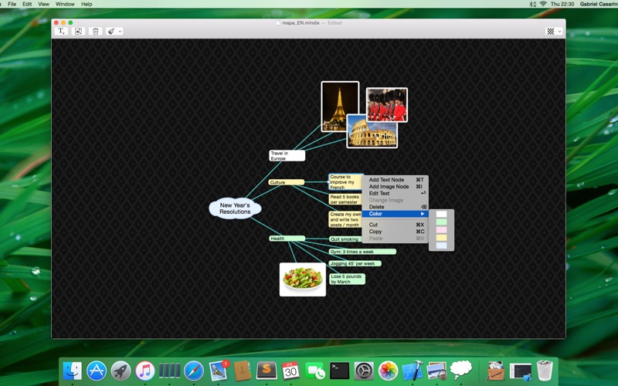Screen dimensions: 618x386
Task: Select Edit Text in context menu
Action: click(395, 193)
